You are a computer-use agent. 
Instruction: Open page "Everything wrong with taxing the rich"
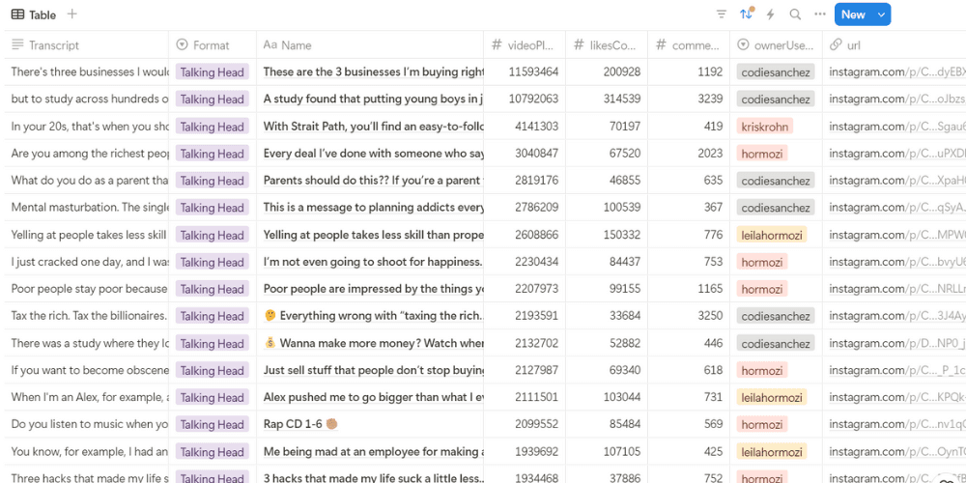point(373,316)
